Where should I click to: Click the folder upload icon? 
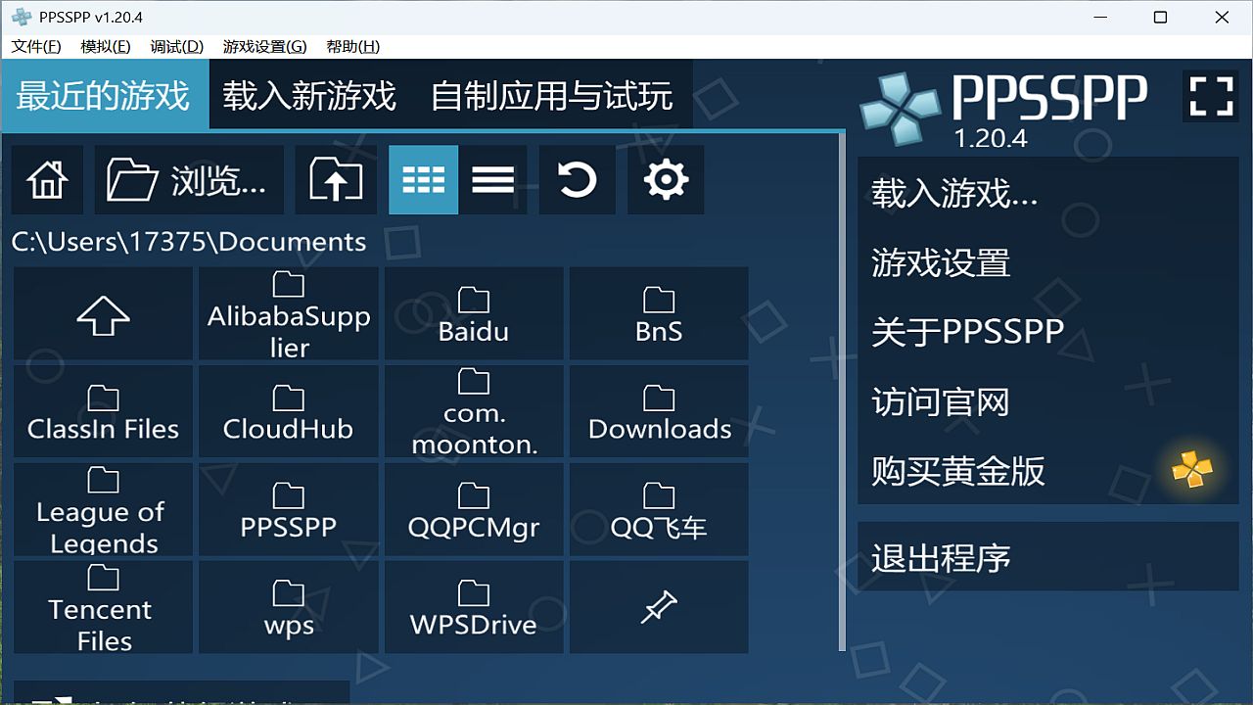coord(336,180)
